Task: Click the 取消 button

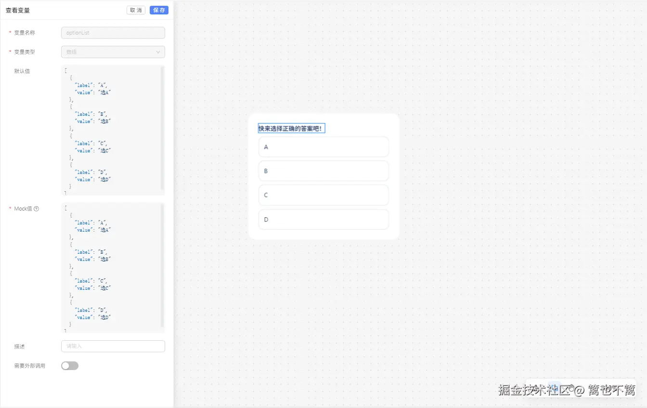Action: (x=136, y=10)
